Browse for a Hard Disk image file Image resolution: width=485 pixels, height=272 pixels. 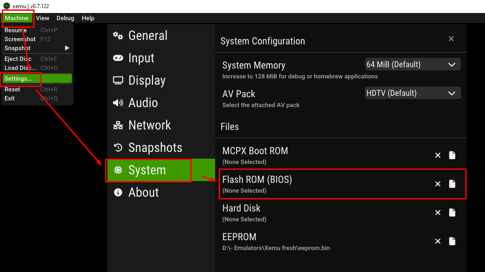pos(452,213)
